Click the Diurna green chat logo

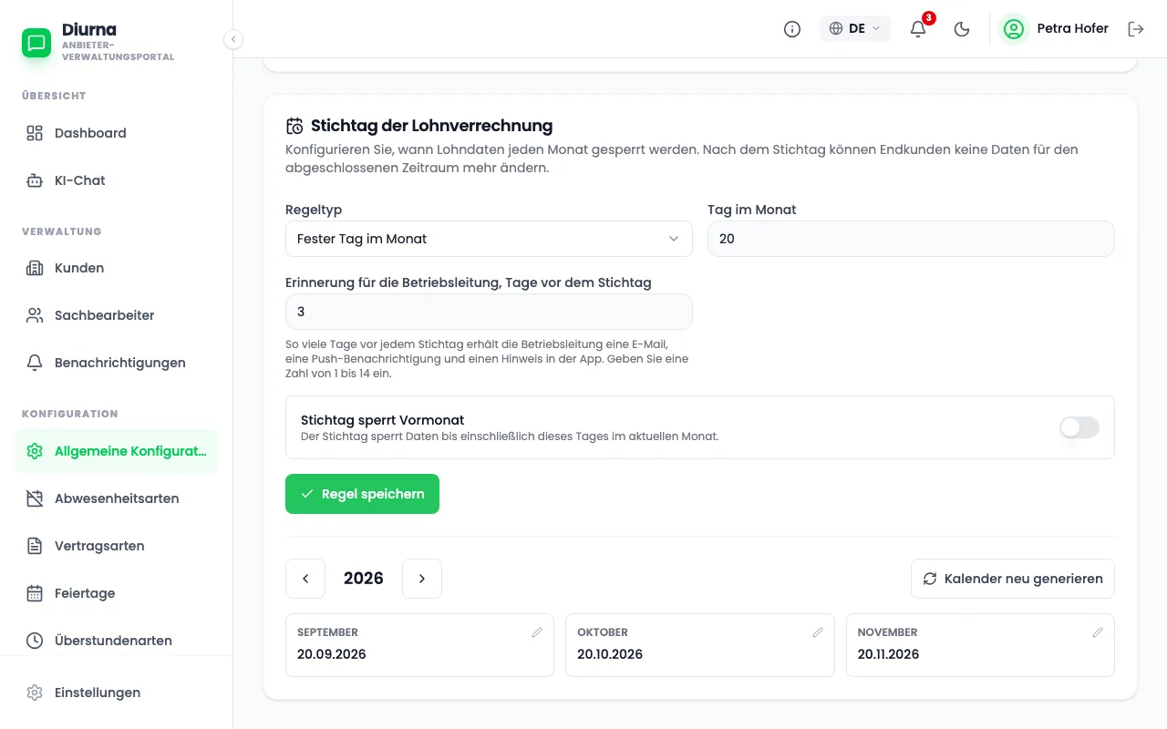(36, 43)
